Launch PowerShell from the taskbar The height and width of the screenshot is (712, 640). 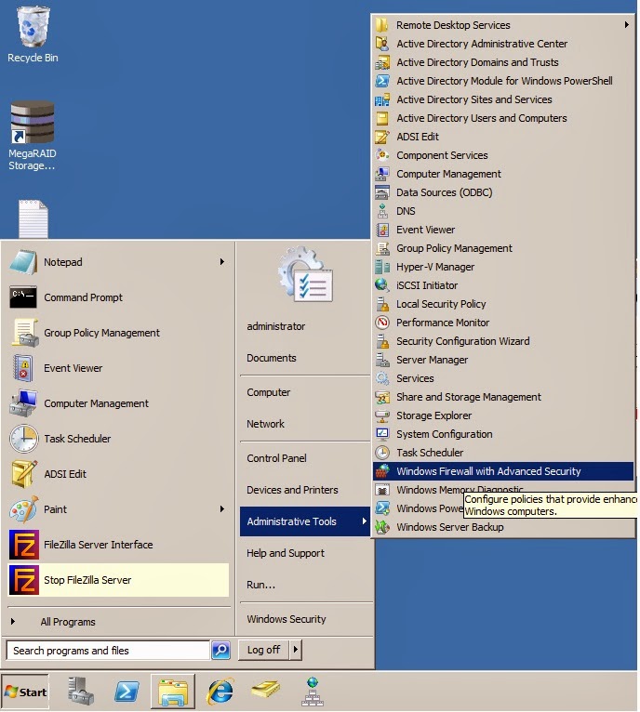pos(127,692)
